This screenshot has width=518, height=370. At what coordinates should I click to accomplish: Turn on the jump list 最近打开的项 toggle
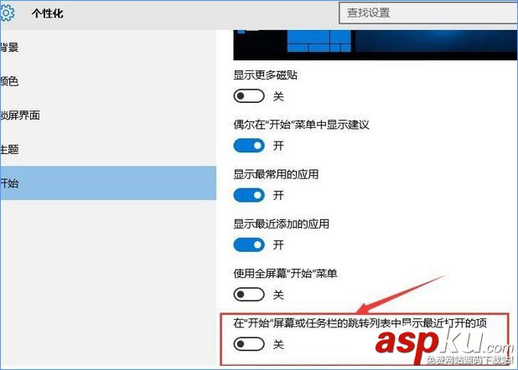[x=249, y=344]
